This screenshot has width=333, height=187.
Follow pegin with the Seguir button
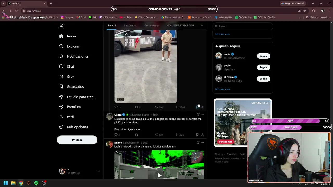(x=263, y=67)
